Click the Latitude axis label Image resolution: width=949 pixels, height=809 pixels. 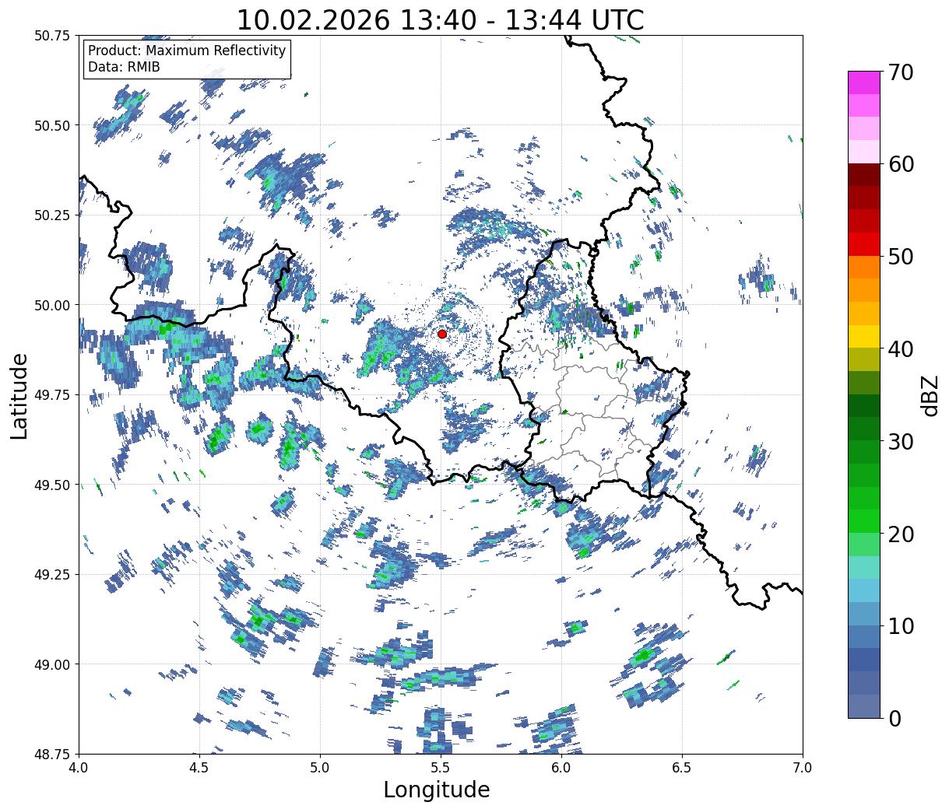(20, 395)
